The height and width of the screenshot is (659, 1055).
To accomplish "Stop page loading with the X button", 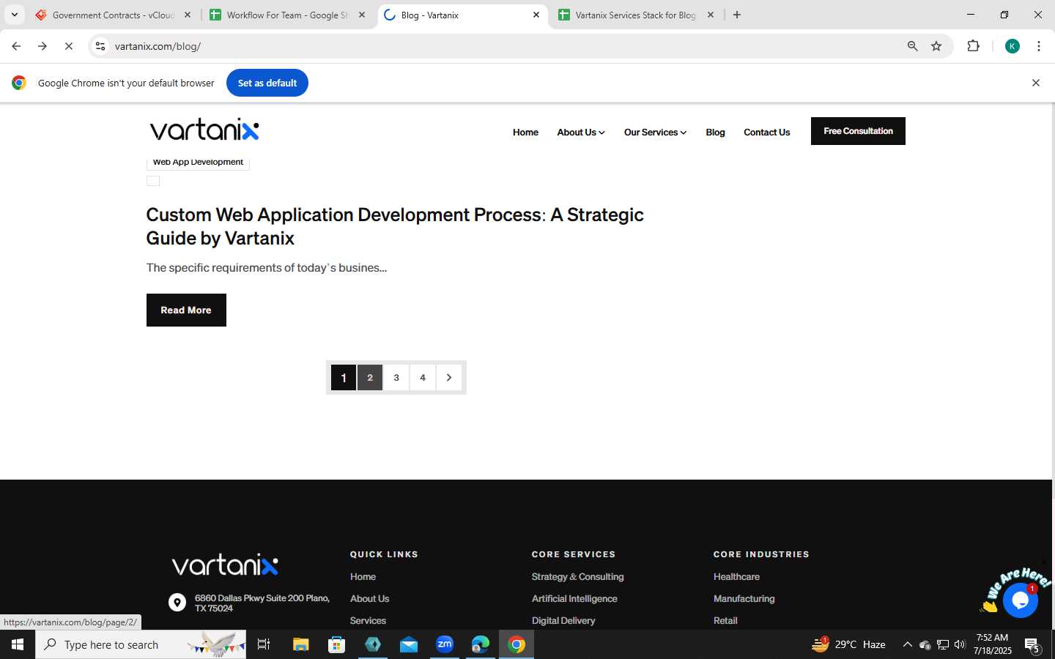I will [x=69, y=46].
